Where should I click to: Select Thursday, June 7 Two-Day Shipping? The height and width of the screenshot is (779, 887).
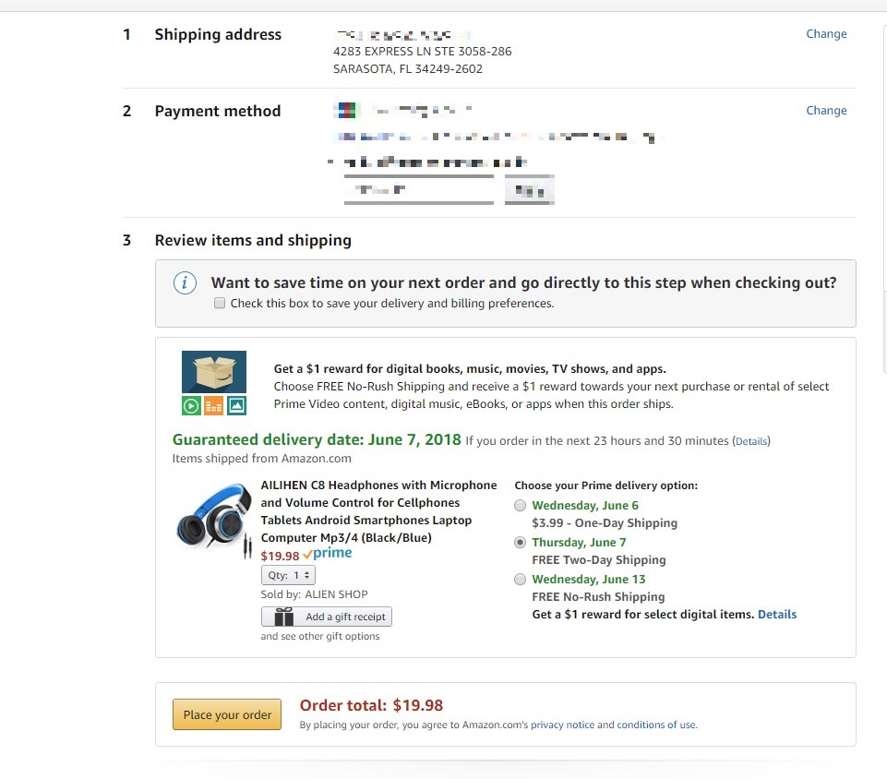pos(520,543)
